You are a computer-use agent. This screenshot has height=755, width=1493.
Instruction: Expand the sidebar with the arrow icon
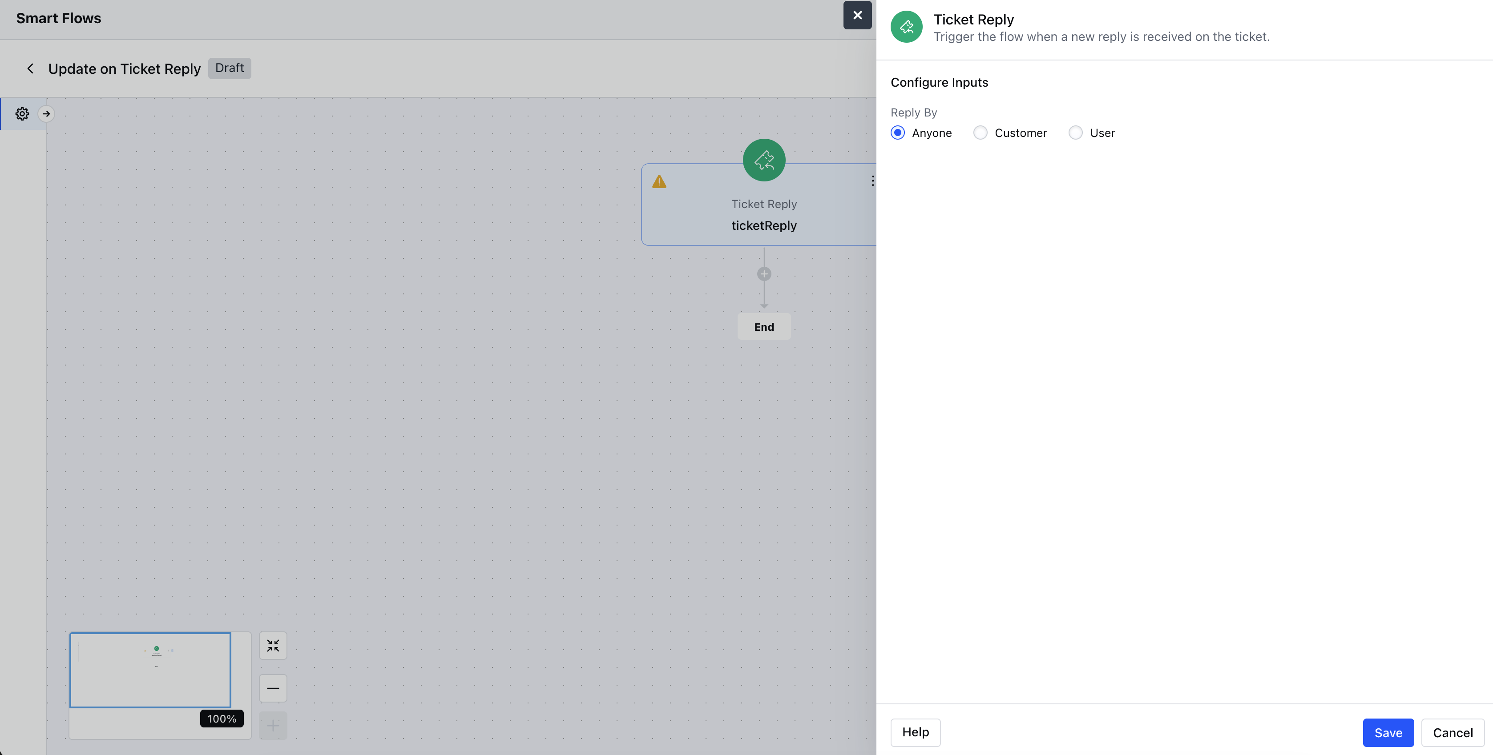coord(46,113)
